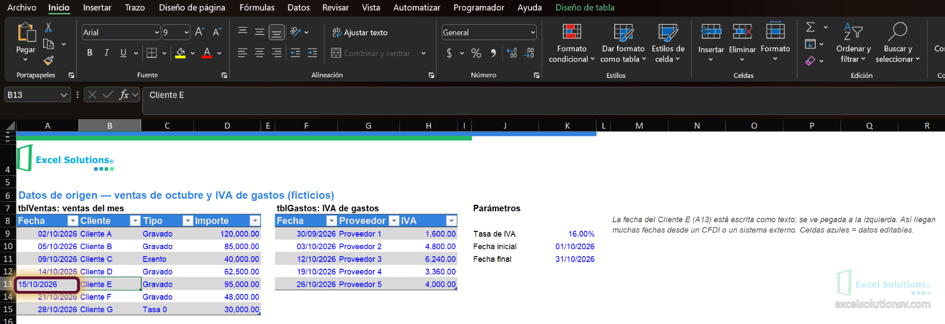
Task: Toggle underline formatting
Action: click(123, 53)
